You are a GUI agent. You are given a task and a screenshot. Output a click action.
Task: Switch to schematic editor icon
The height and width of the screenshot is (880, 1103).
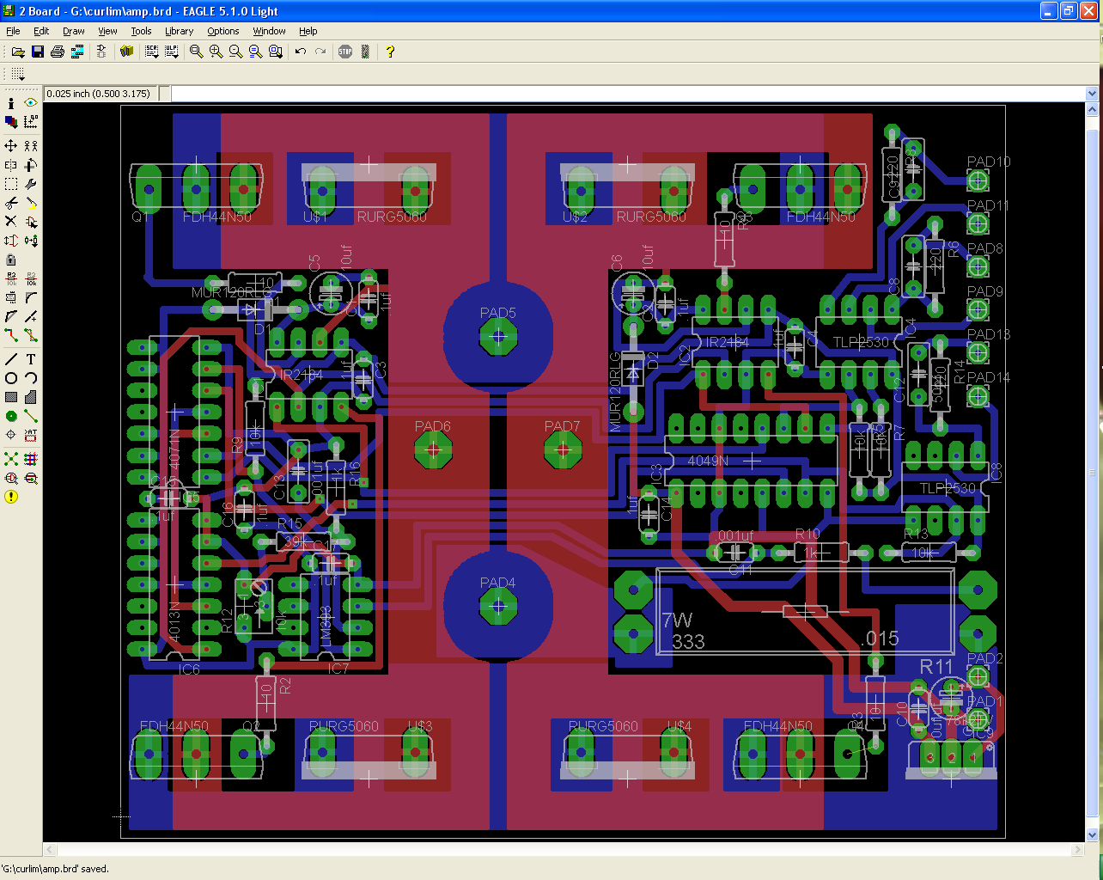(x=101, y=52)
